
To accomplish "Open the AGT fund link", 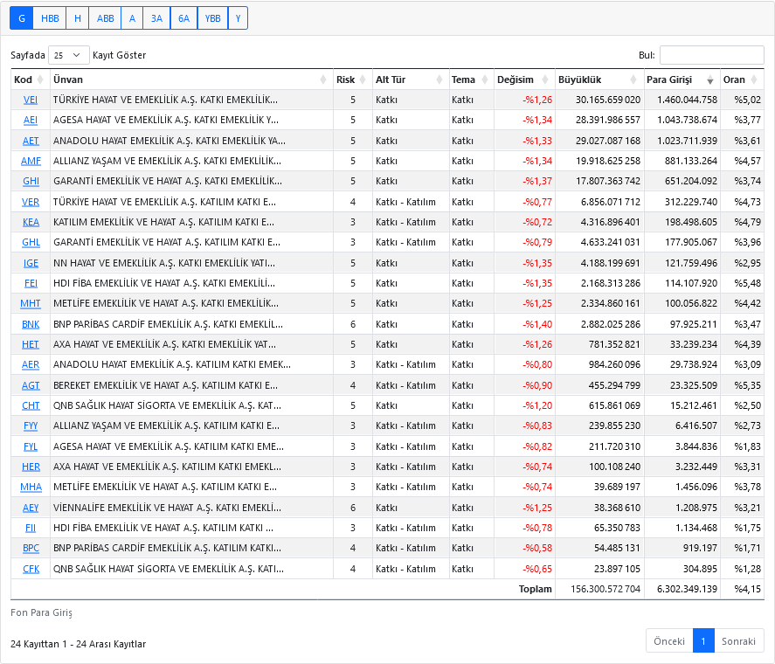I will tap(31, 386).
